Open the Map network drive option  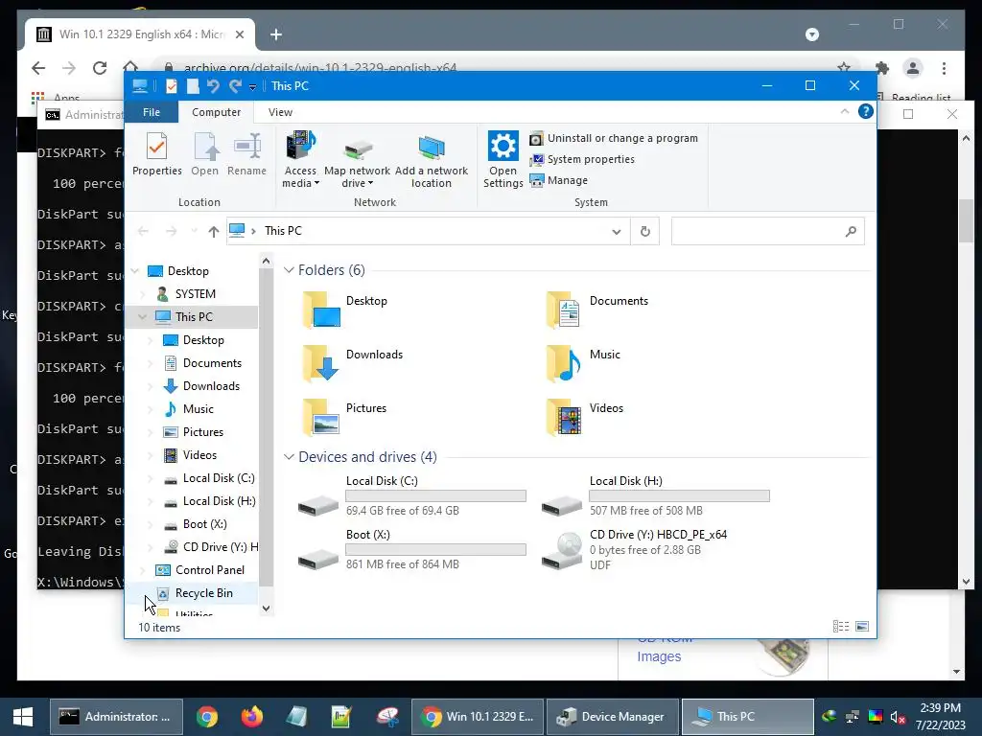tap(357, 160)
